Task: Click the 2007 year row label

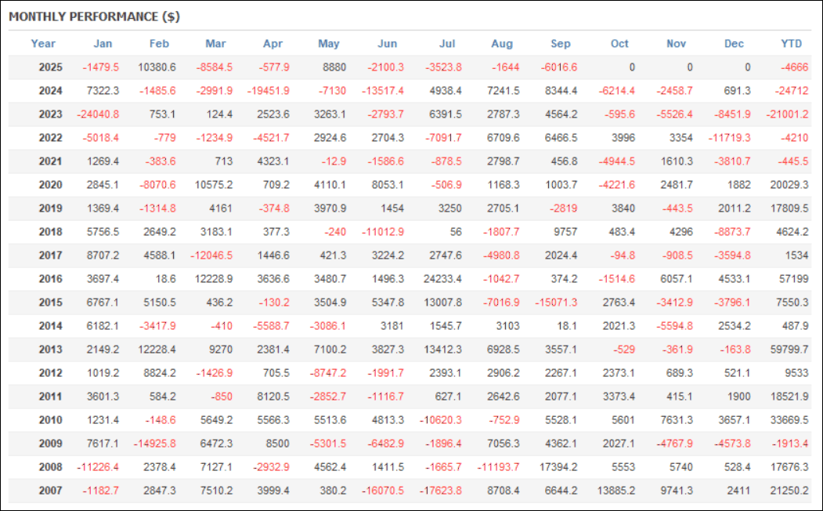Action: tap(51, 491)
